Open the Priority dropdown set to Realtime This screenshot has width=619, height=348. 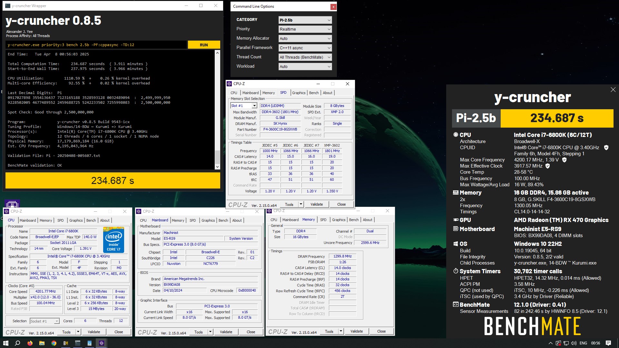click(305, 29)
